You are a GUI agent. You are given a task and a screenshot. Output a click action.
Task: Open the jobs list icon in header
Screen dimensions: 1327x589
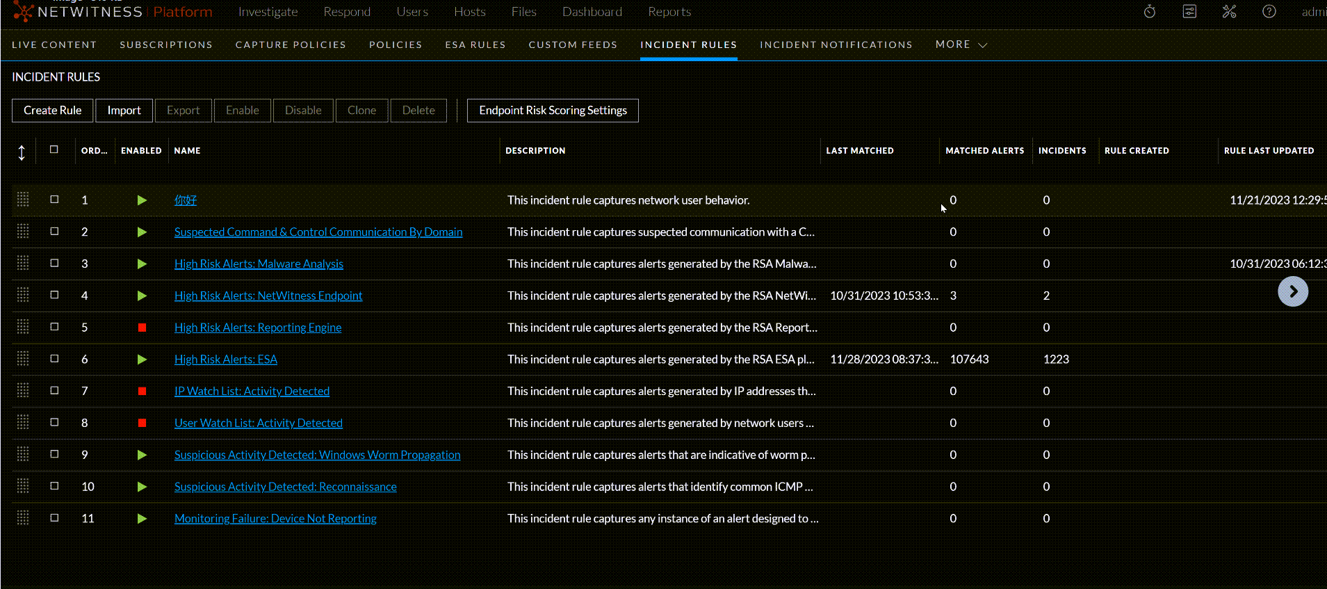(x=1189, y=12)
